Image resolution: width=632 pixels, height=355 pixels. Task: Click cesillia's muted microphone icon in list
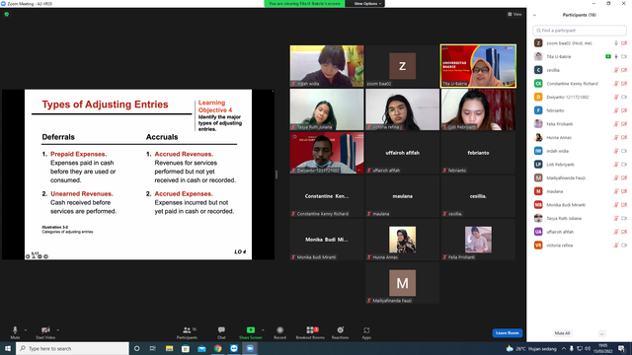(x=616, y=70)
